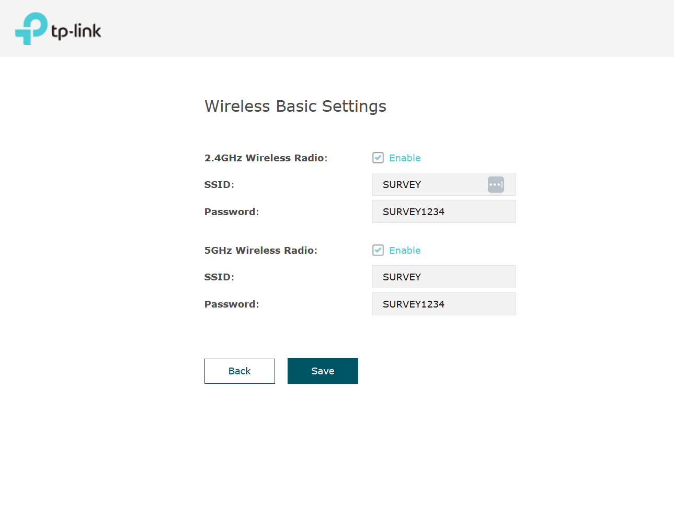Screen dimensions: 674x508
Task: Click the Password label under the 5GHz section
Action: point(231,304)
